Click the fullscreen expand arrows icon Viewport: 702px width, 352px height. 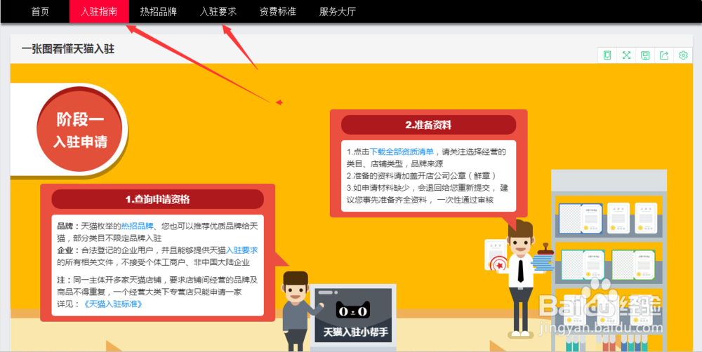(626, 55)
